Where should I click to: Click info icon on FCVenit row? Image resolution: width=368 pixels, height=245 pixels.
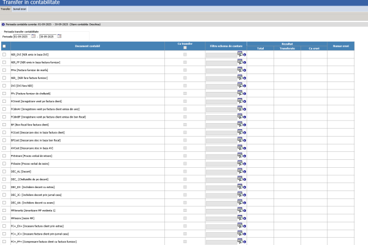point(245,102)
